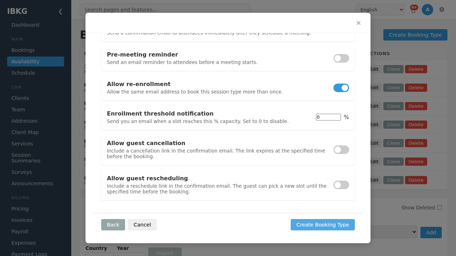The height and width of the screenshot is (256, 456).
Task: Close the booking type dialog
Action: click(358, 23)
